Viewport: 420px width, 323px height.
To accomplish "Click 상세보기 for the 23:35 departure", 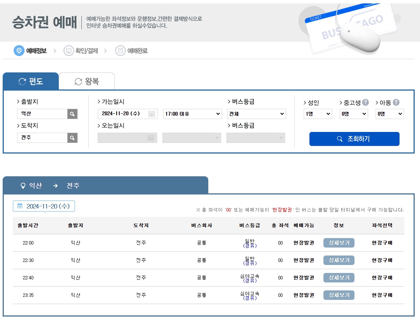I will 339,295.
